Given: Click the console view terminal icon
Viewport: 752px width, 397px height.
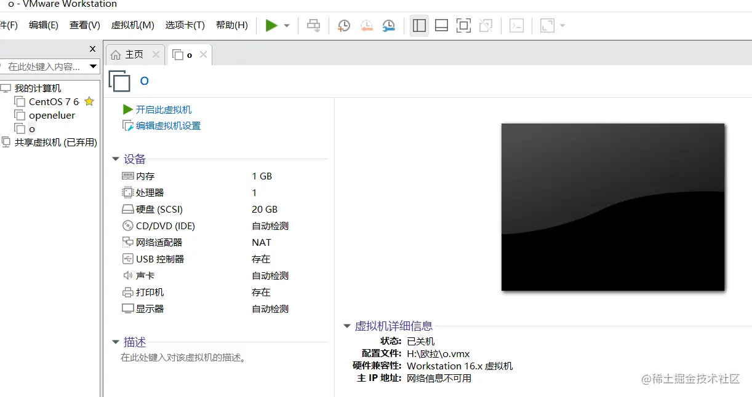Looking at the screenshot, I should 517,25.
